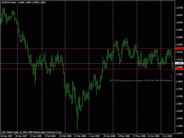
Task: Click the 1.6635 price scale value
Action: (x=179, y=15)
